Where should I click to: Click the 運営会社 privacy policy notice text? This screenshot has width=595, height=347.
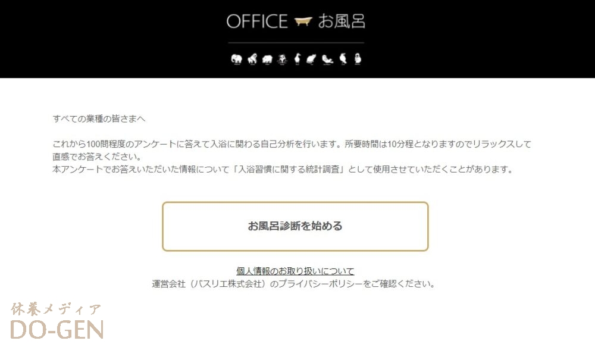(293, 283)
